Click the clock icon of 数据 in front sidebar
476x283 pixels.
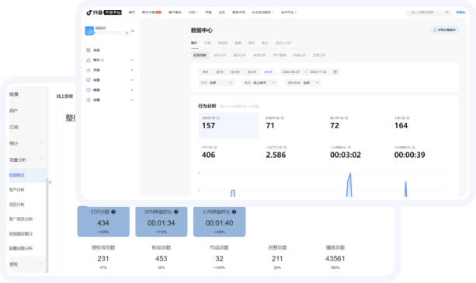click(x=89, y=90)
